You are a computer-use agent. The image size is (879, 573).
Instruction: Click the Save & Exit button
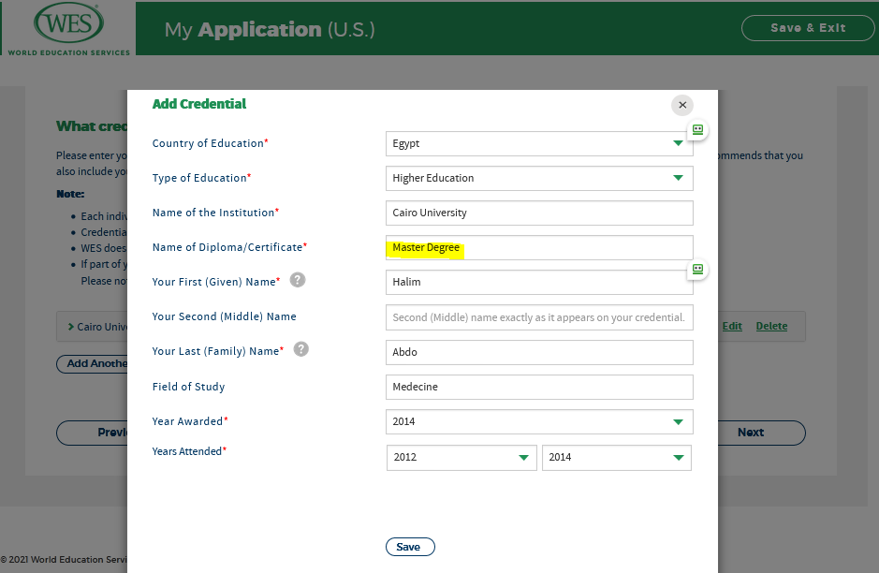point(807,28)
